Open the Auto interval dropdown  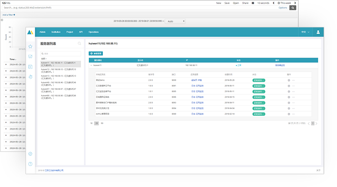coord(176,21)
